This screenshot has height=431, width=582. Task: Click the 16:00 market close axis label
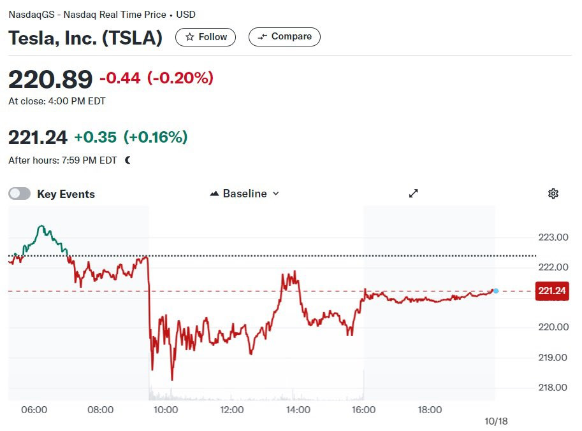[363, 410]
